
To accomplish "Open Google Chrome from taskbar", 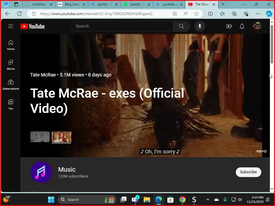I will click(182, 200).
